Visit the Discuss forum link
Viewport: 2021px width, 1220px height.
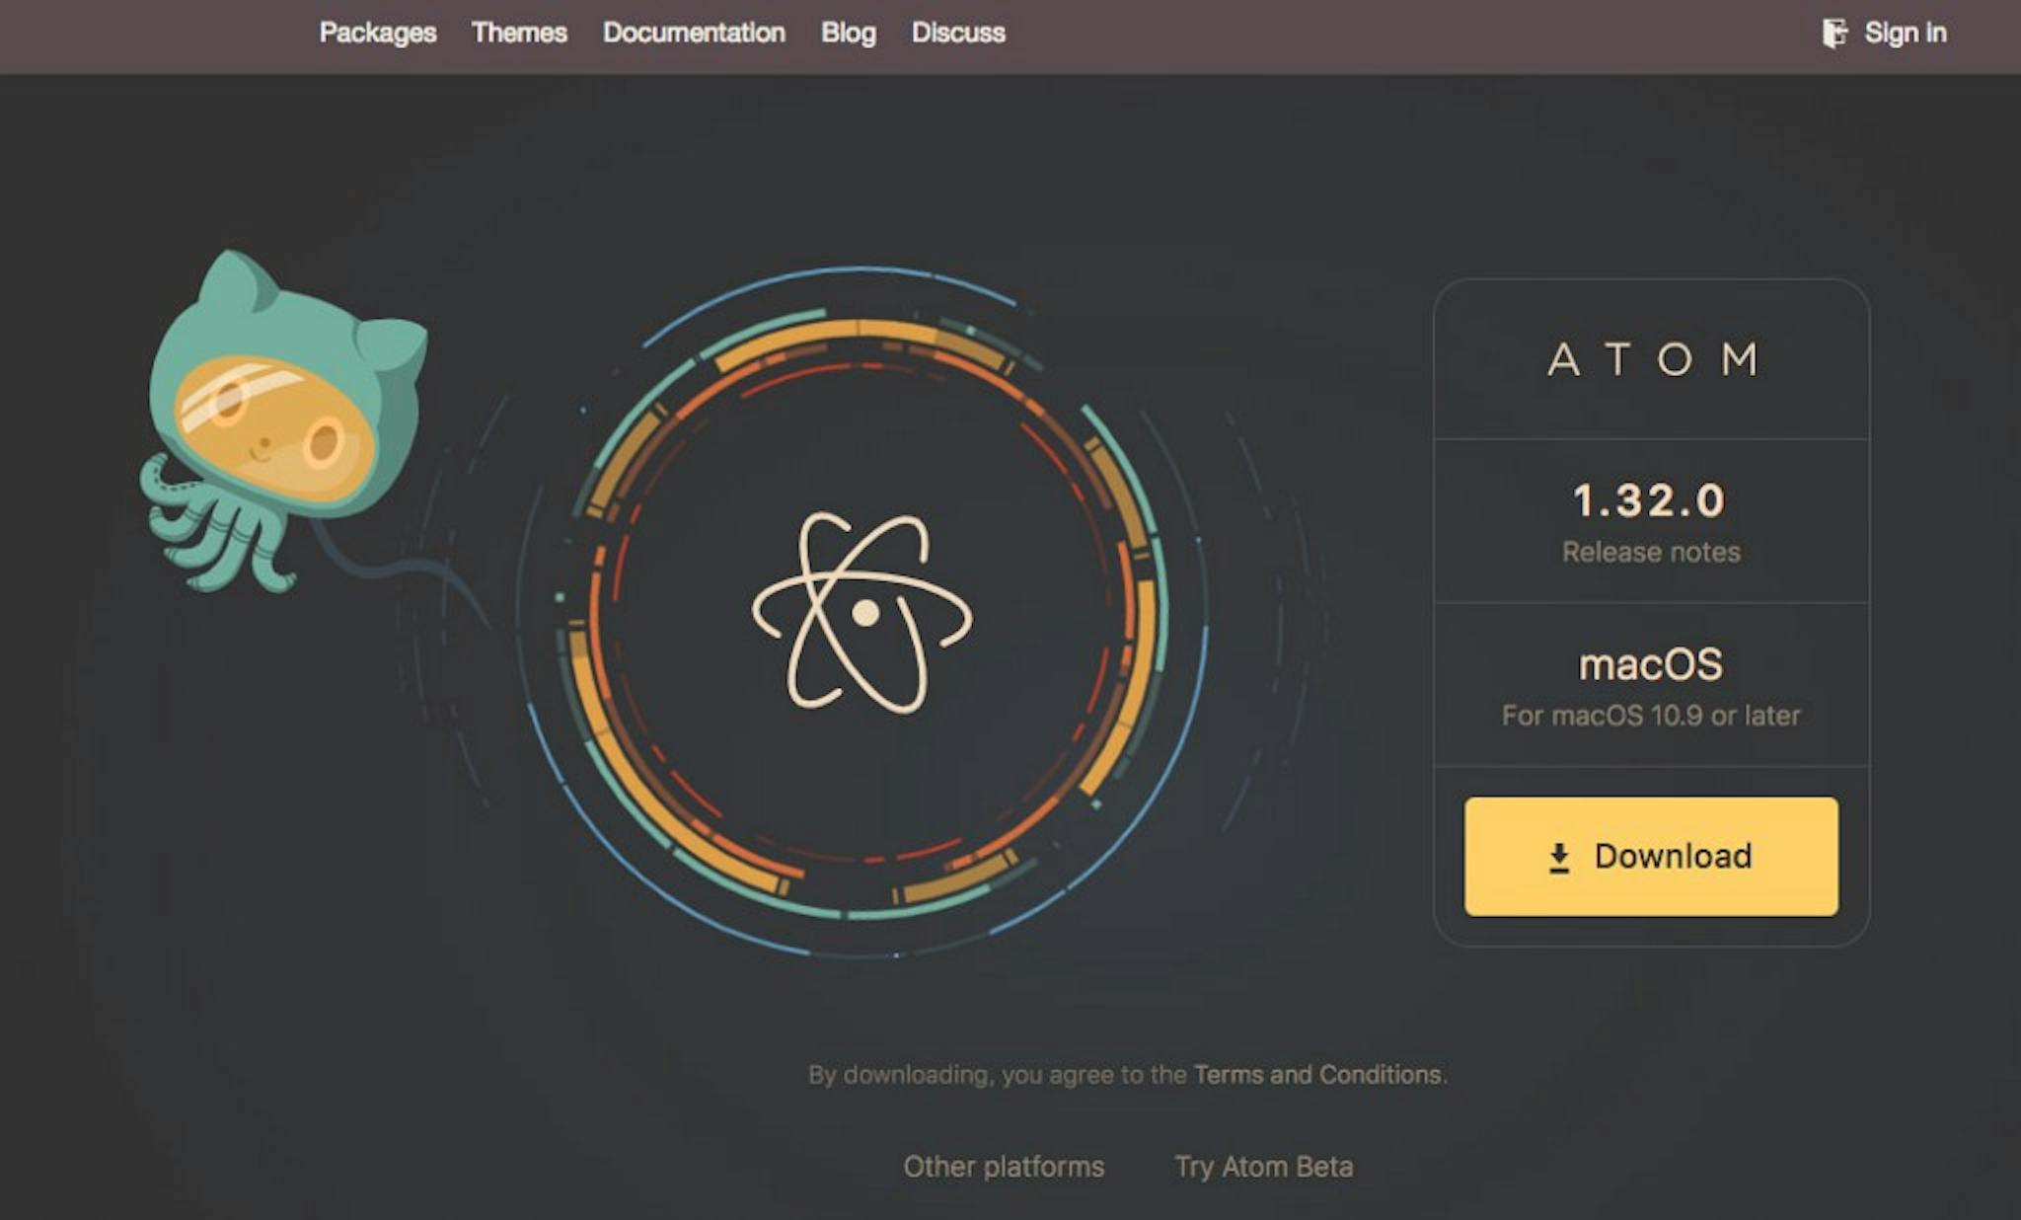pyautogui.click(x=958, y=33)
